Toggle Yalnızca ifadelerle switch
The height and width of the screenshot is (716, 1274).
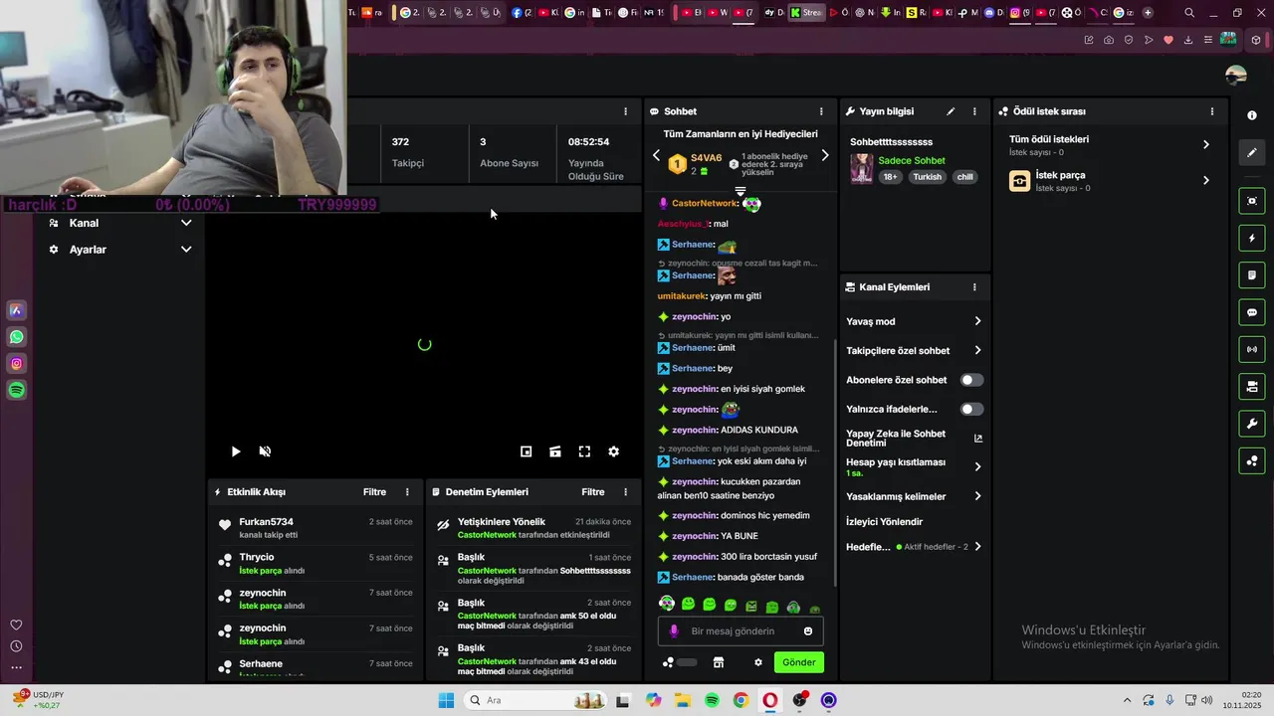pyautogui.click(x=971, y=409)
